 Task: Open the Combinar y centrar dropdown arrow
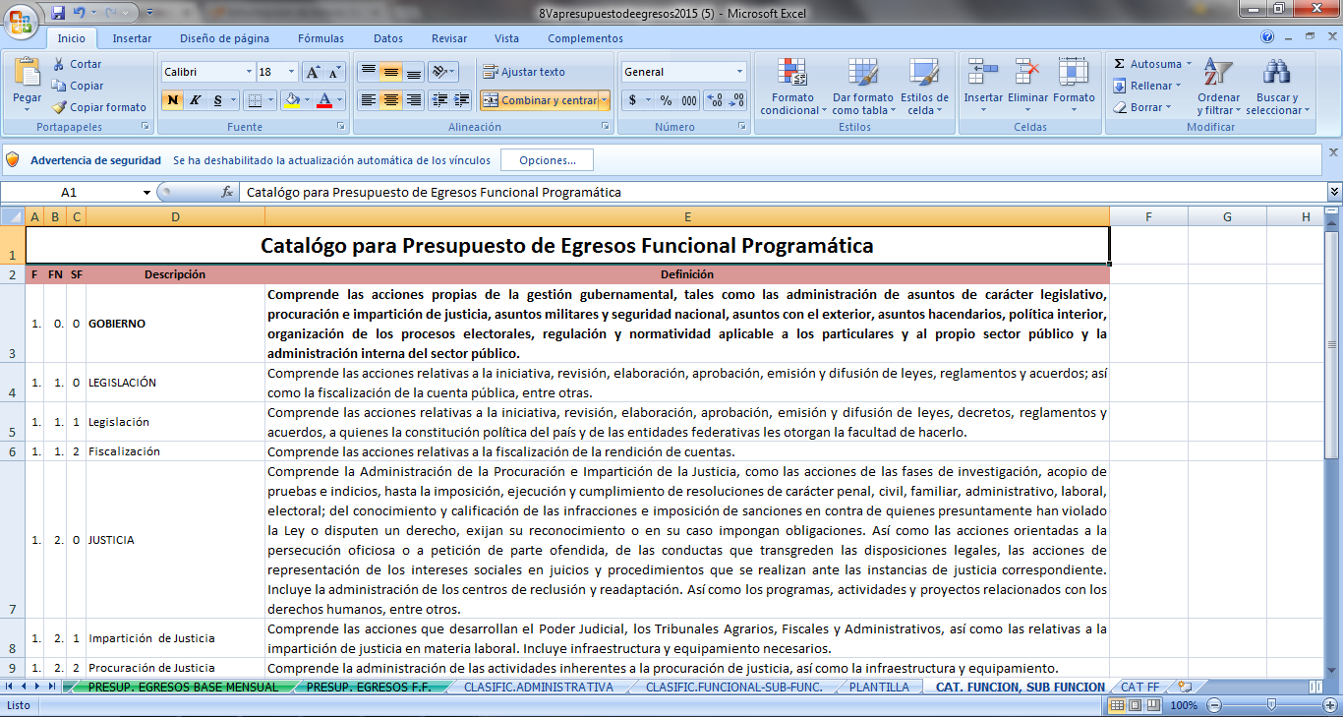click(604, 100)
